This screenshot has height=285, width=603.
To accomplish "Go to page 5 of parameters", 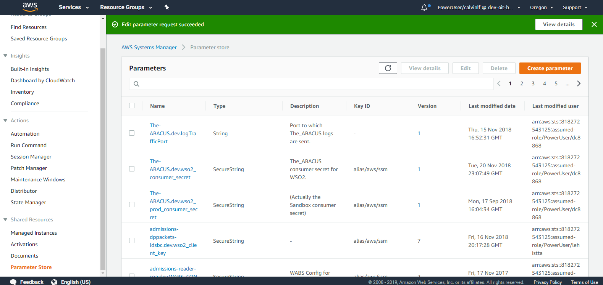I will (556, 83).
